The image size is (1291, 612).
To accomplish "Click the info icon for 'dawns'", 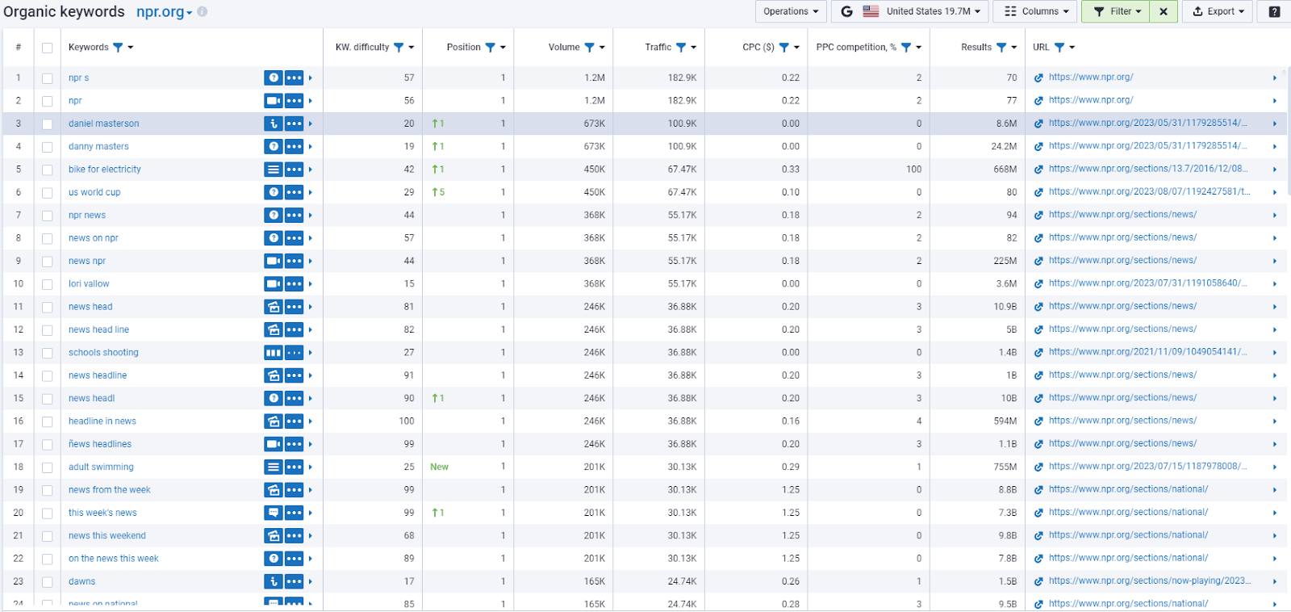I will pos(274,581).
